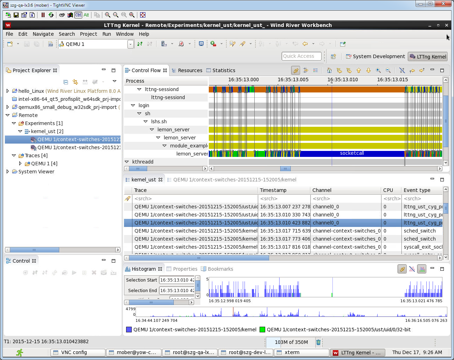Image resolution: width=454 pixels, height=360 pixels.
Task: Click the heap status 103M of 350M bar
Action: pos(291,342)
